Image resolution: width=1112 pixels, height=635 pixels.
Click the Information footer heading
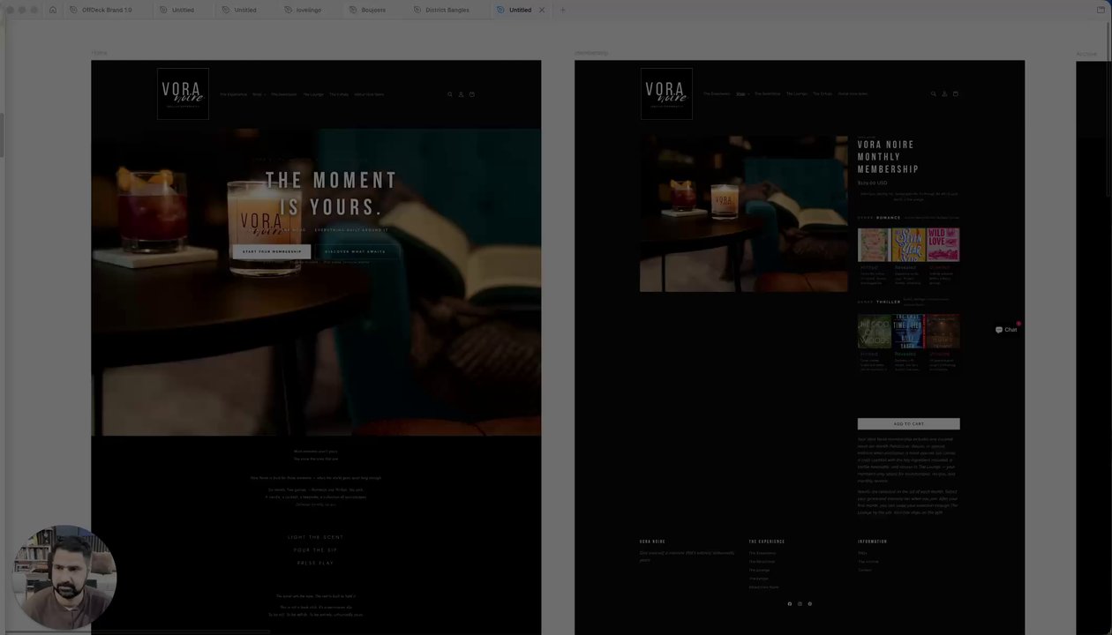pyautogui.click(x=873, y=542)
